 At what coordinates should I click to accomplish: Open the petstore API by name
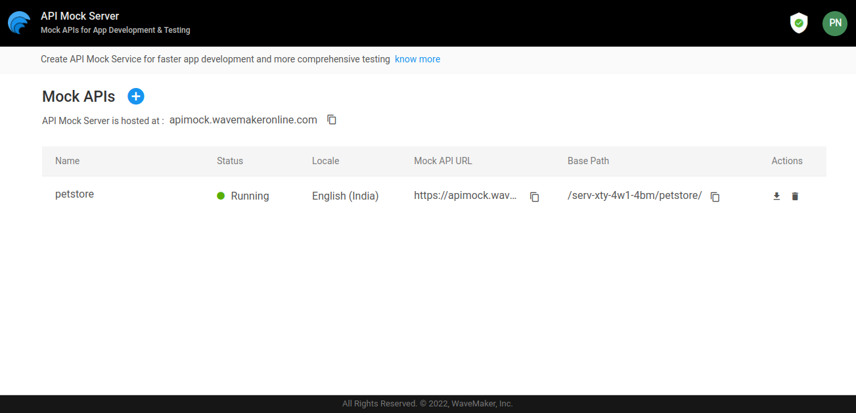tap(74, 194)
